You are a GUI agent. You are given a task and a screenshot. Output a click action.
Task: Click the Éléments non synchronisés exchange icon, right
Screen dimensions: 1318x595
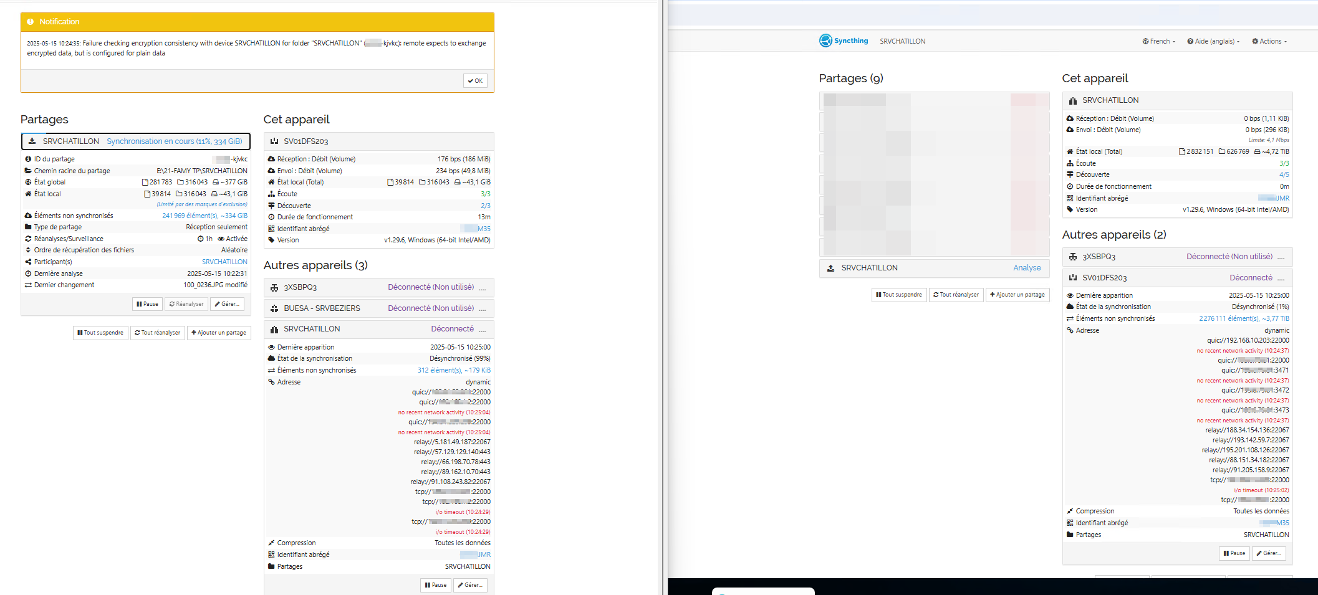pos(1070,318)
